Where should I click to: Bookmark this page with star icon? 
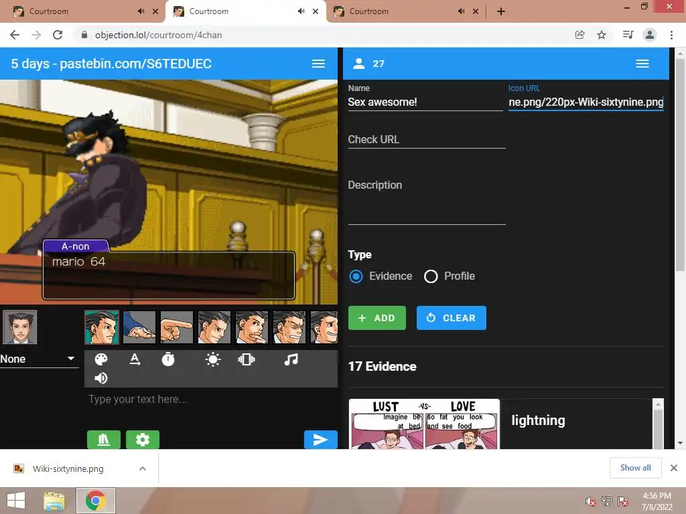[x=602, y=35]
